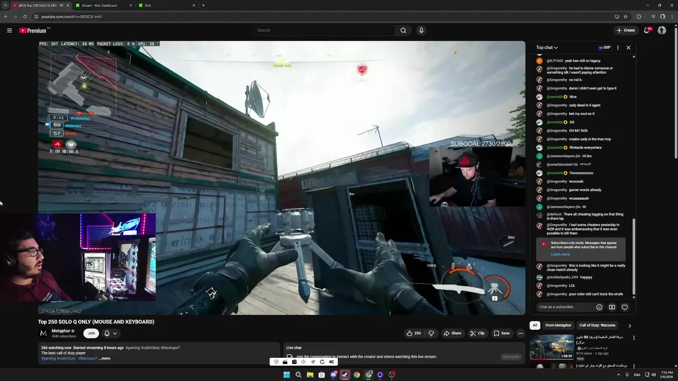The width and height of the screenshot is (678, 381).
Task: Install app icon in address bar
Action: [x=617, y=16]
